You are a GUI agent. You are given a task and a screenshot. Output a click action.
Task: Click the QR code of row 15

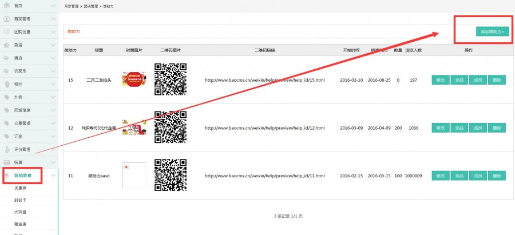(171, 79)
